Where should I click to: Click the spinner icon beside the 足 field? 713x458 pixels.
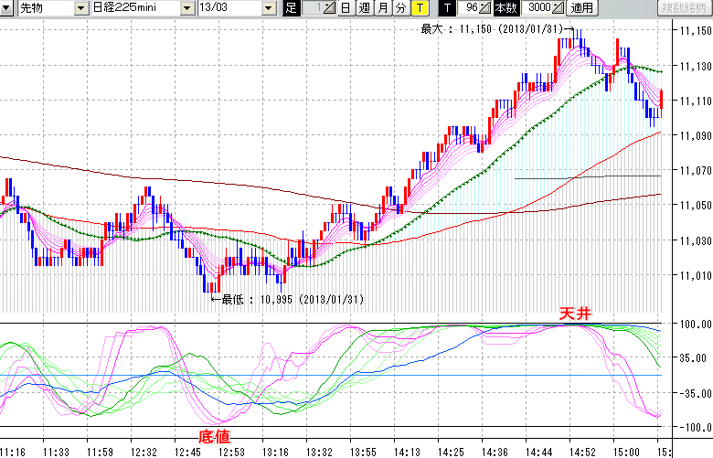330,8
